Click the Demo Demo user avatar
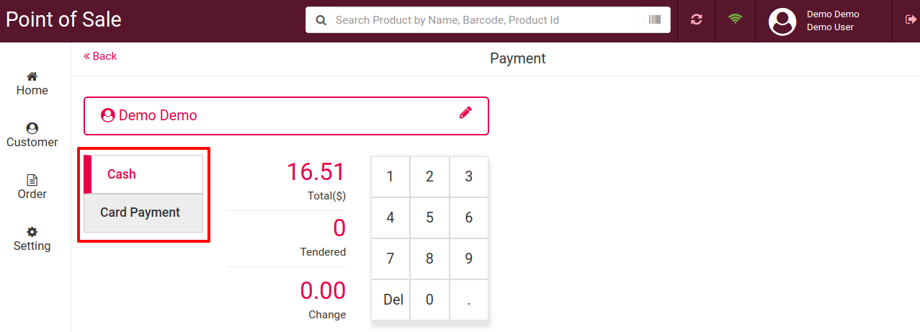This screenshot has width=920, height=332. [x=782, y=22]
